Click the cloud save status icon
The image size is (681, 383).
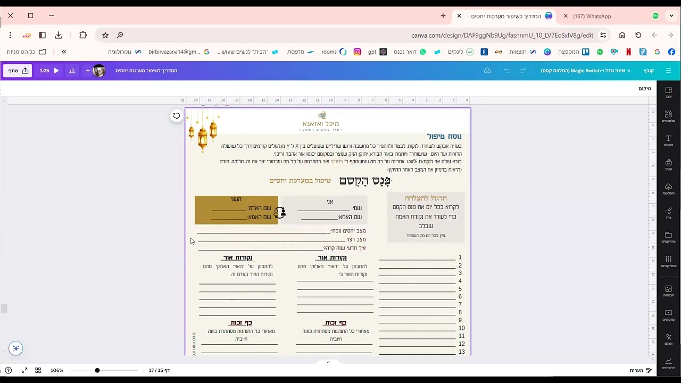pos(487,70)
